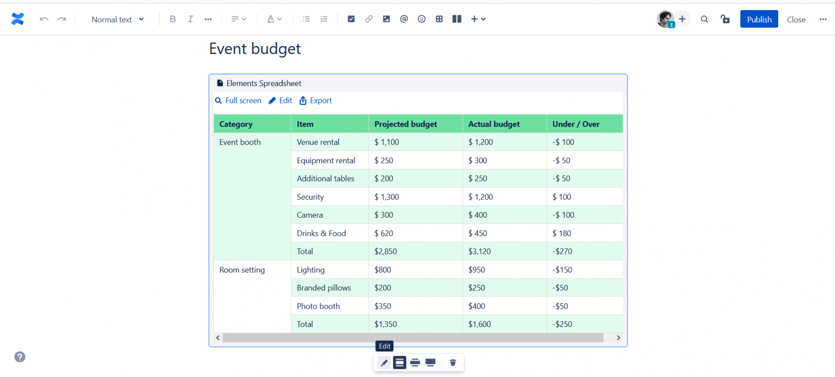Delete the macro with the trash icon
Screen dimensions: 835x377
[x=453, y=363]
